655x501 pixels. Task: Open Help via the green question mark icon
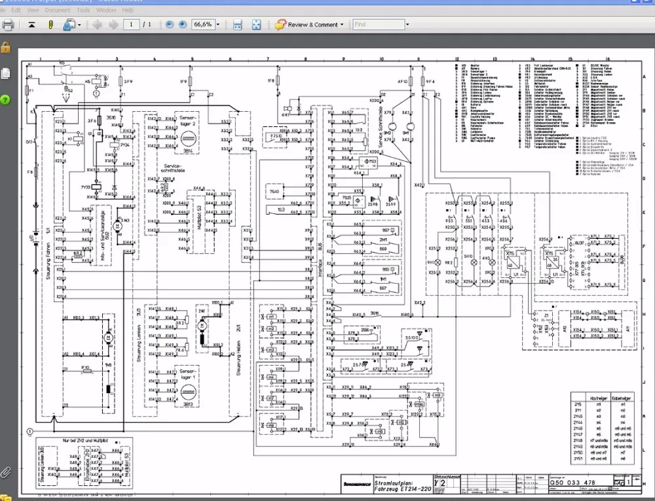pos(5,99)
